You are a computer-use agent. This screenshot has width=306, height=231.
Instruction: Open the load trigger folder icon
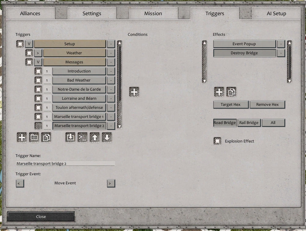34,137
